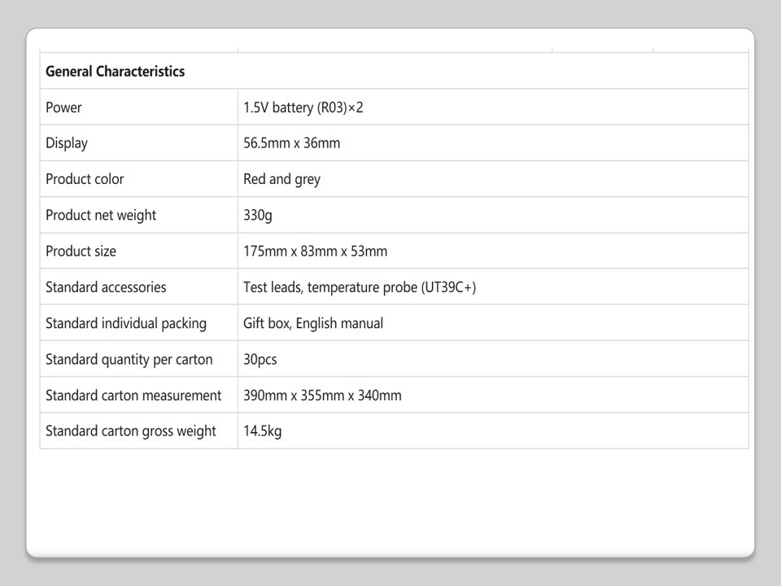781x586 pixels.
Task: Select the Standard accessories label
Action: pos(106,287)
